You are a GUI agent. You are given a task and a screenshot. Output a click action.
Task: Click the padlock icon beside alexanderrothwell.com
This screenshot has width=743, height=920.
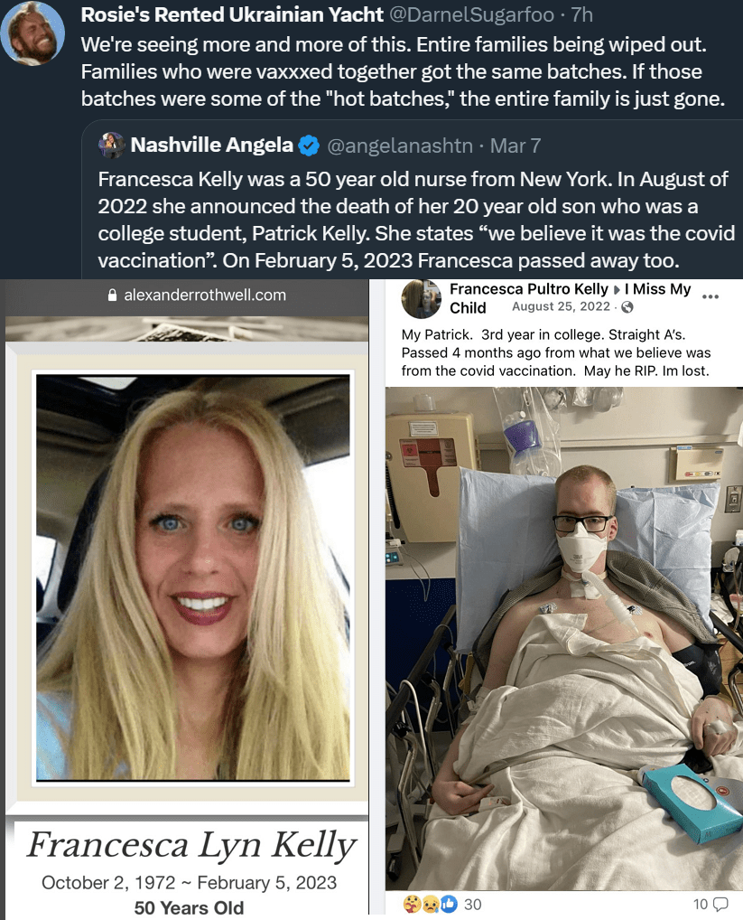coord(113,296)
